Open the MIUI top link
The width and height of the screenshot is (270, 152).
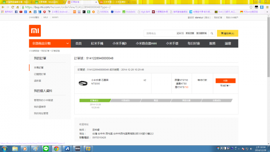point(45,17)
